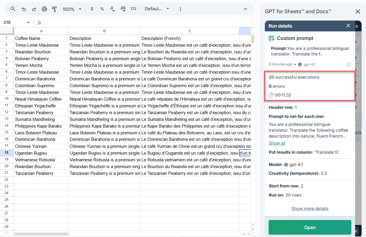This screenshot has width=366, height=237.
Task: Star the Custom prompt run
Action: click(x=348, y=64)
